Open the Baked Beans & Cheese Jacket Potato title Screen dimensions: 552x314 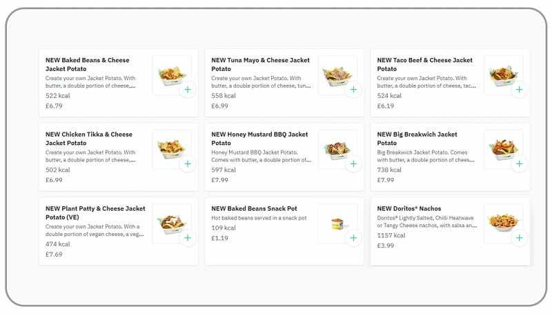[x=88, y=64]
